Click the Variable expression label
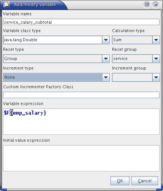 [x=23, y=104]
